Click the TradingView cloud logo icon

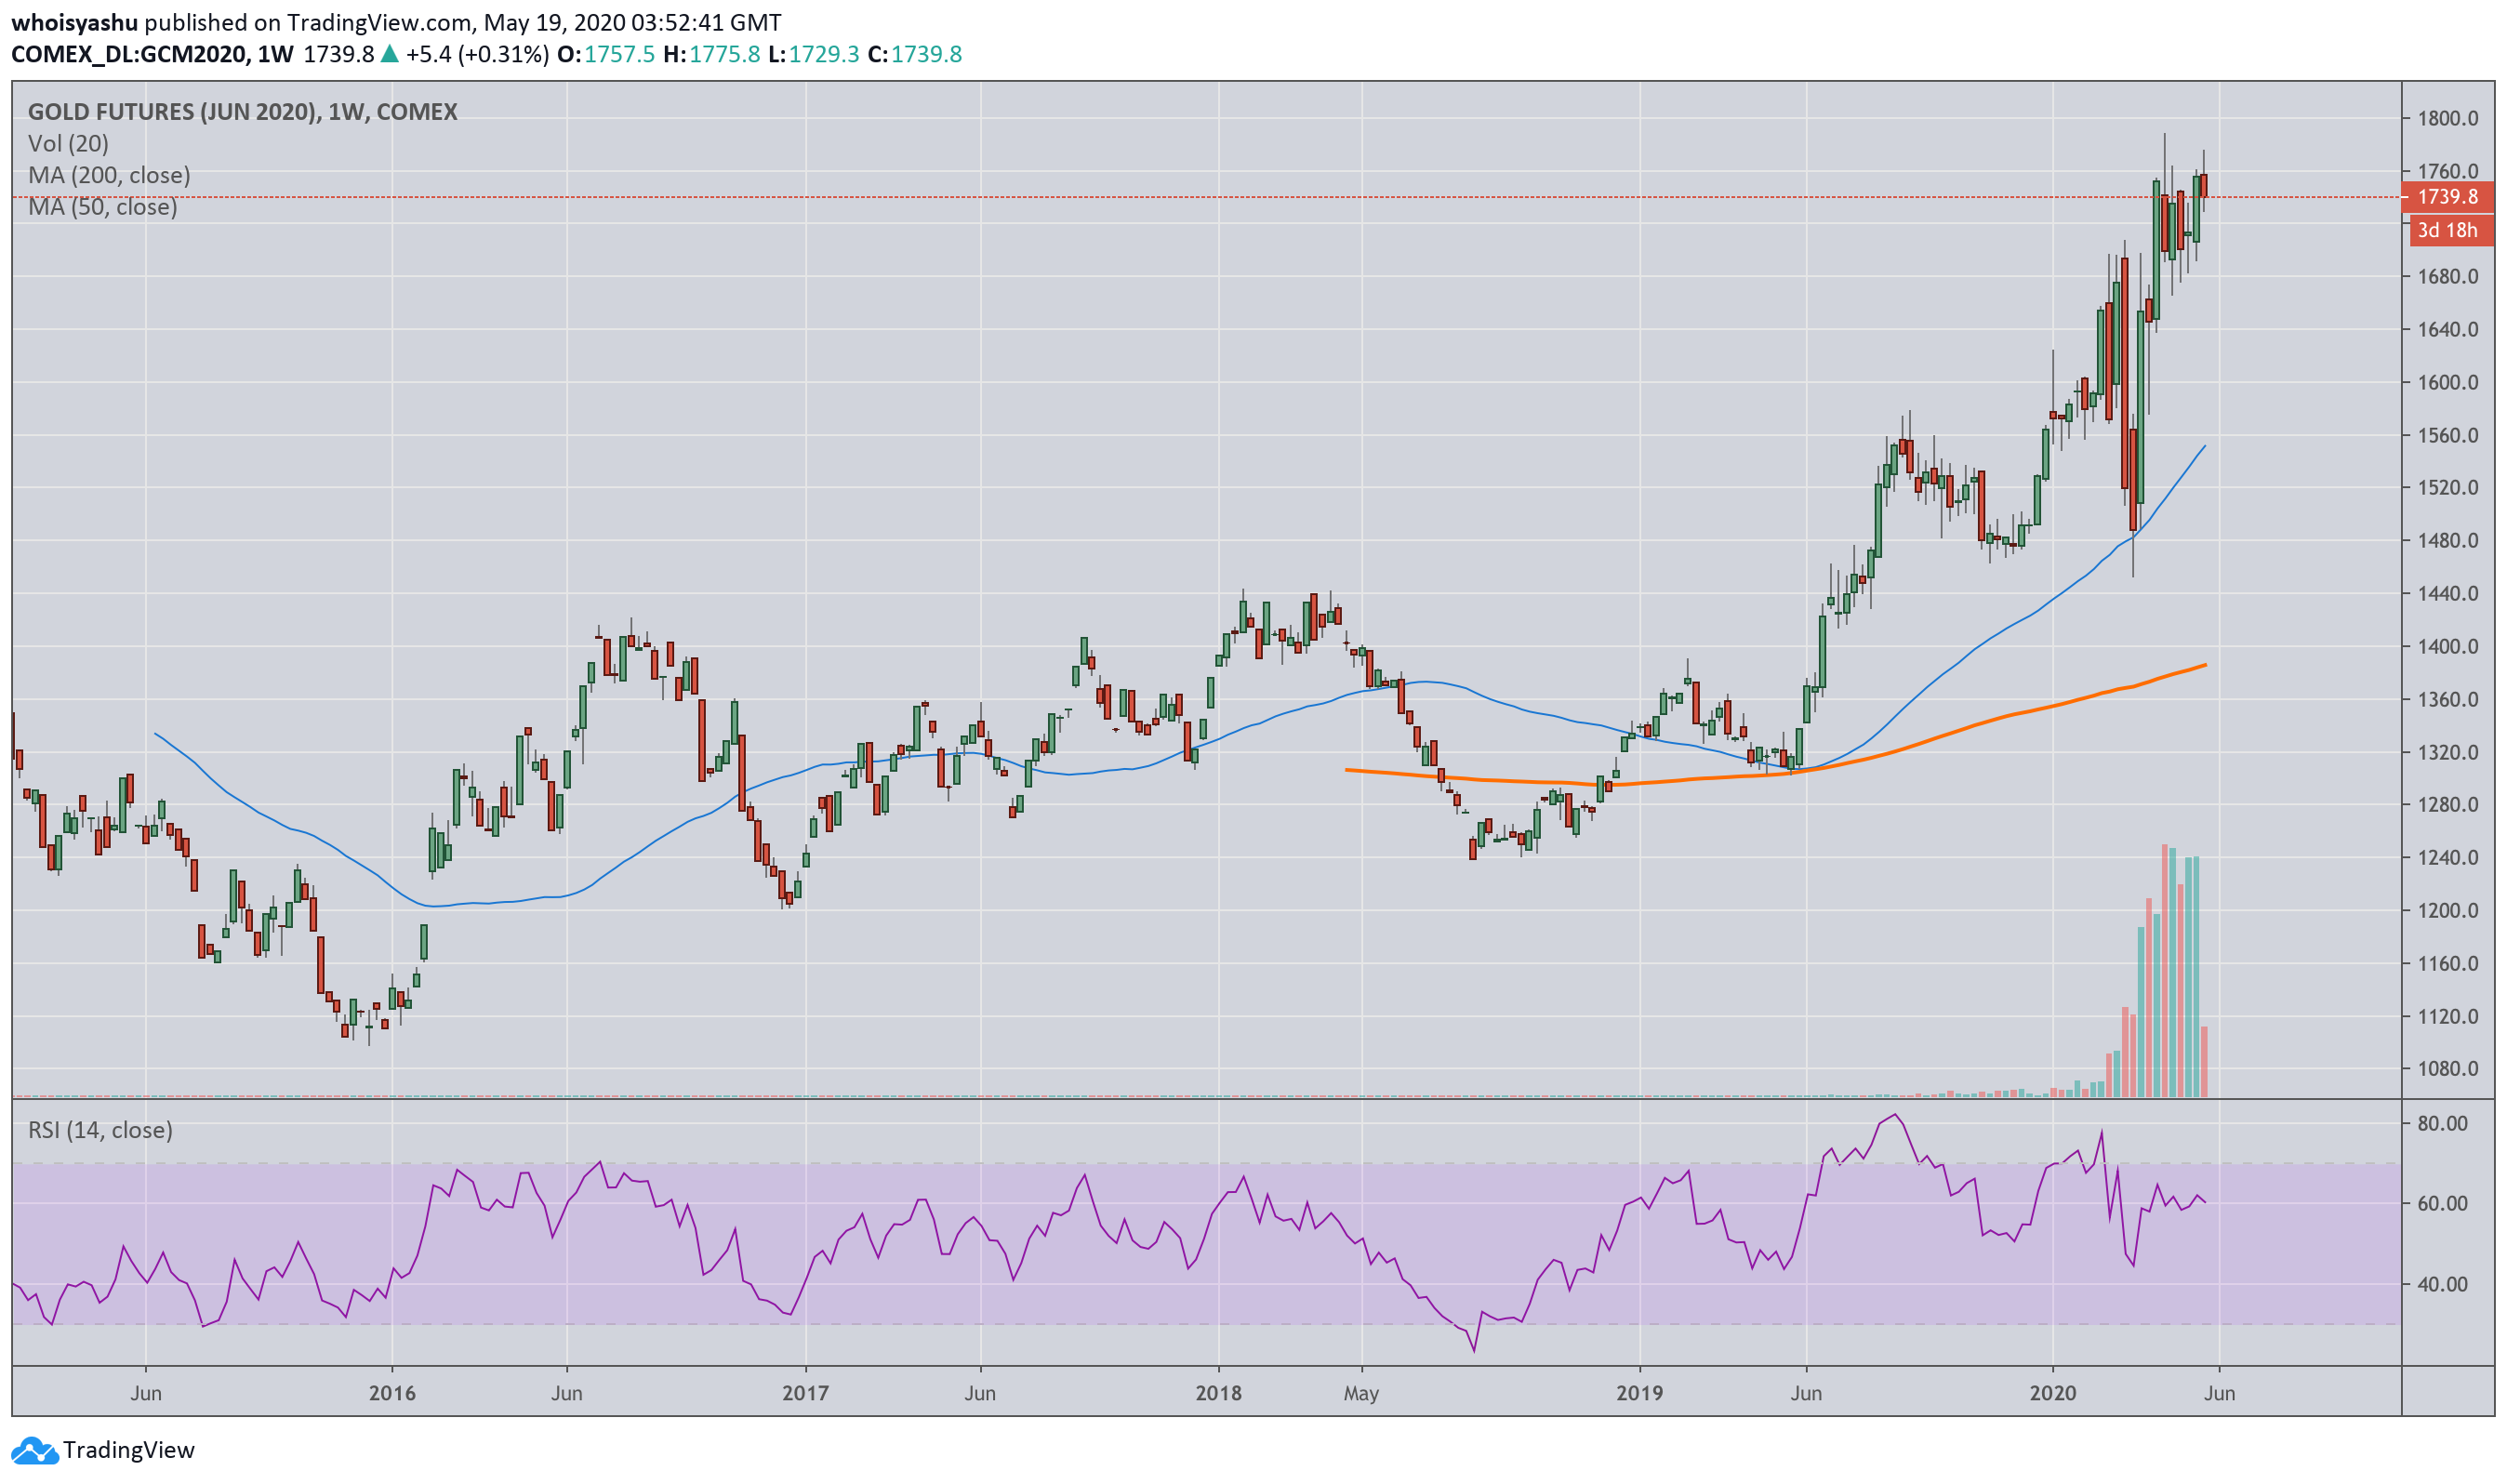pos(34,1450)
